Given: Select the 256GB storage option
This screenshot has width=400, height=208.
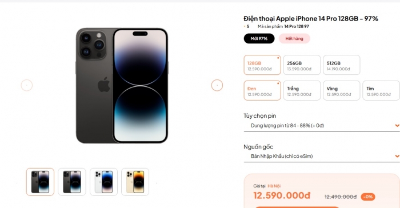Looking at the screenshot, I should (x=302, y=65).
